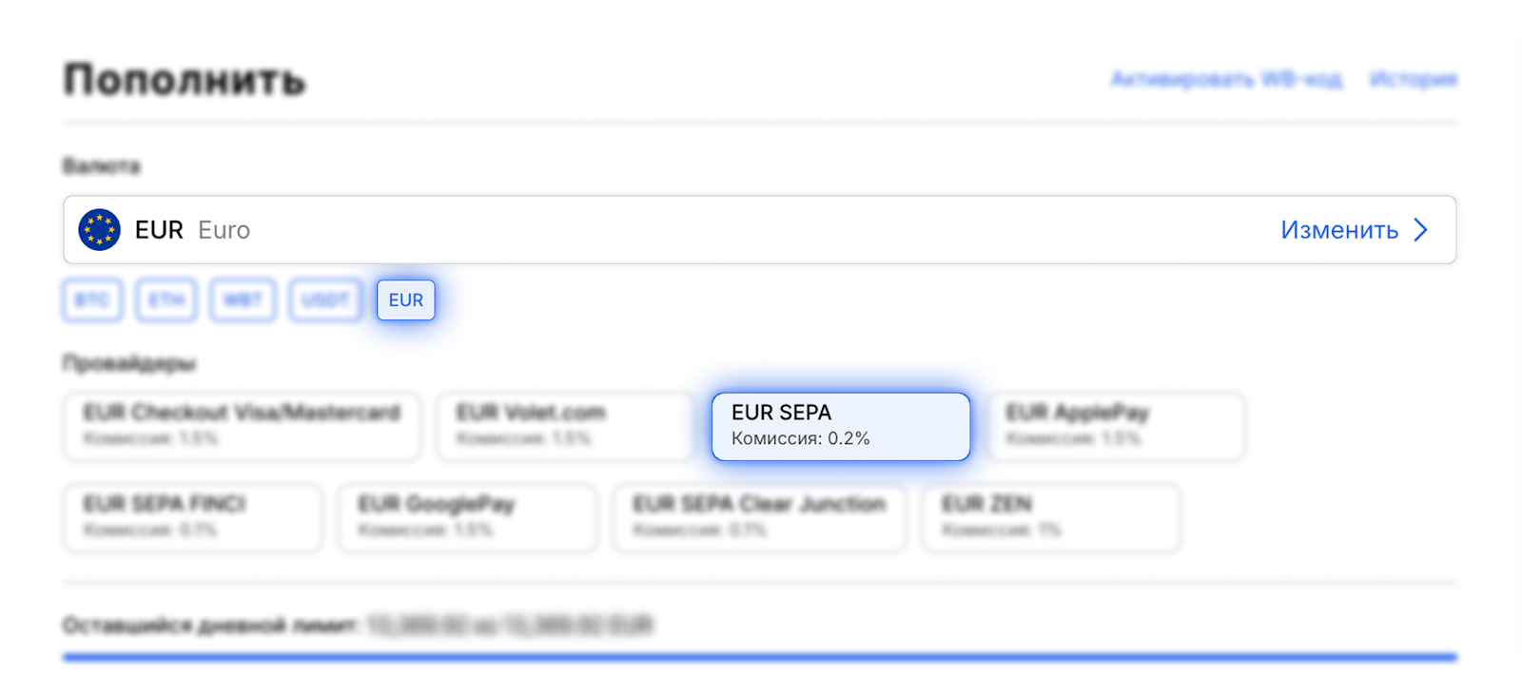Image resolution: width=1522 pixels, height=695 pixels.
Task: Click the chevron arrow next to Изменить
Action: click(x=1421, y=230)
